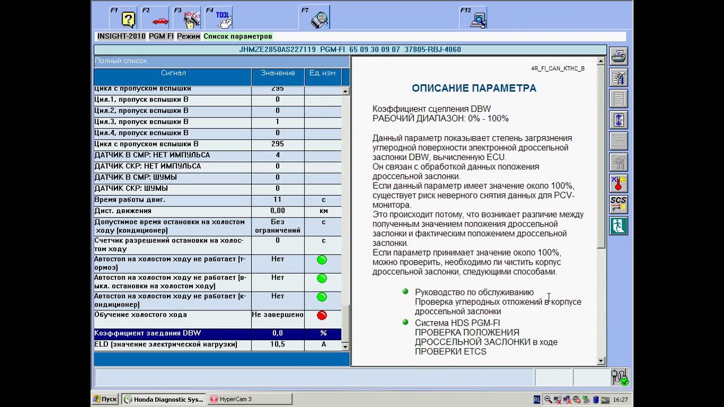Switch to Honda Diagnostic System taskbar item
The width and height of the screenshot is (724, 407).
point(164,399)
